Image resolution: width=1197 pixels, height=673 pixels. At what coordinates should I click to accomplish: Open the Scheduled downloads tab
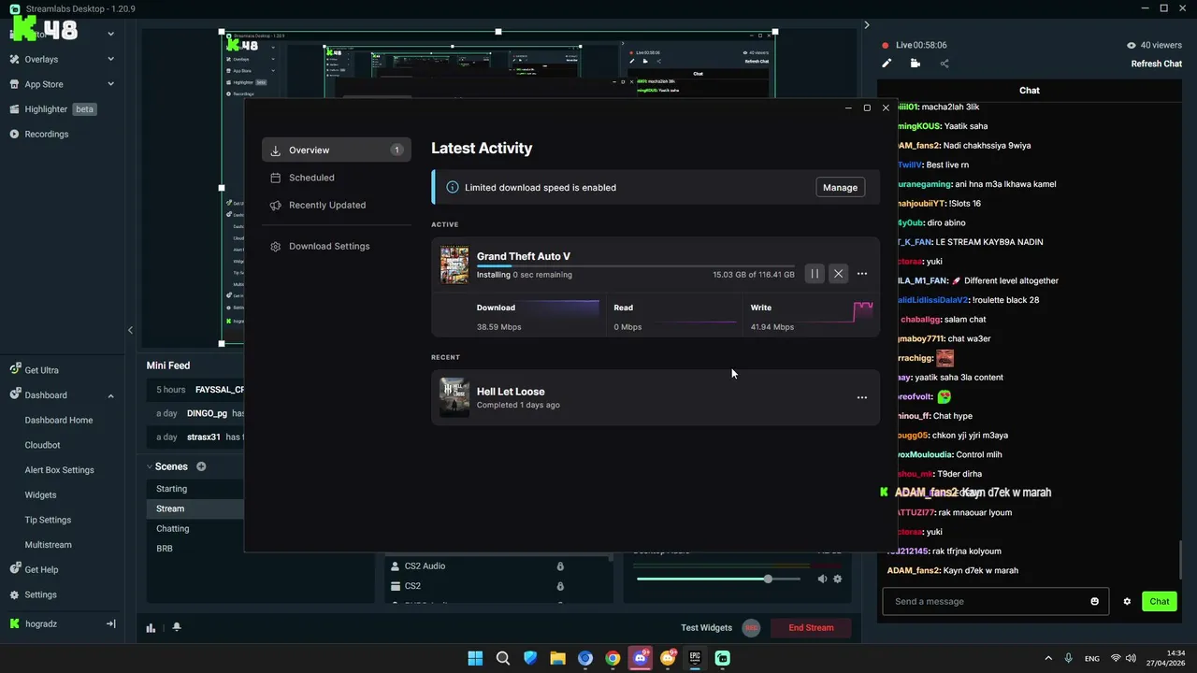(337, 178)
